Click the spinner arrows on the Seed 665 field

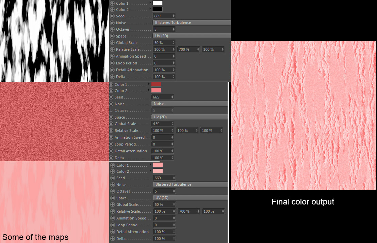[172, 97]
